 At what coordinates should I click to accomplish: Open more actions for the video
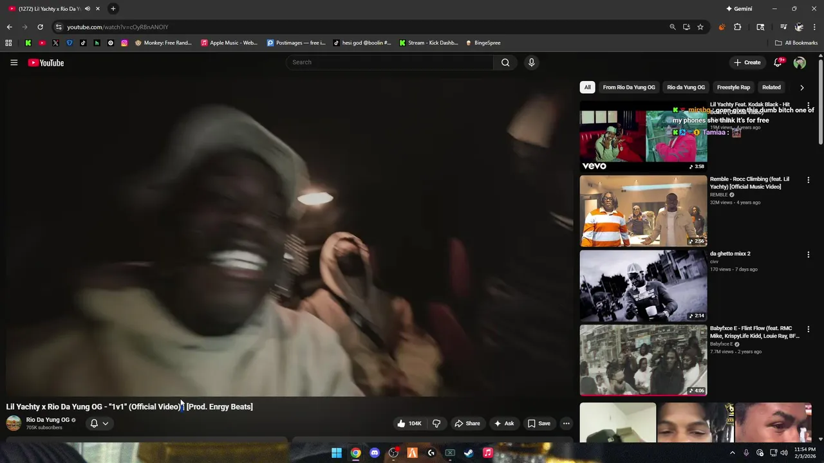tap(566, 423)
